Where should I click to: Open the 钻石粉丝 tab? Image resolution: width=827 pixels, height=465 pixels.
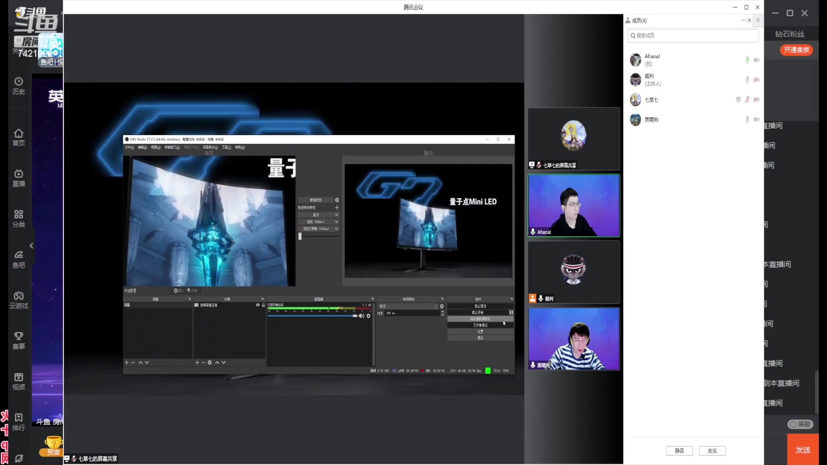(790, 34)
